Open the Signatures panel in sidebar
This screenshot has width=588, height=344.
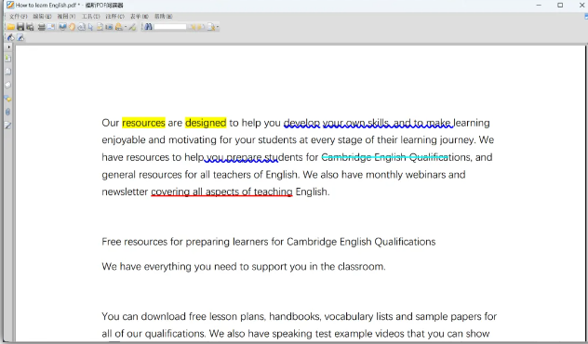tap(7, 126)
